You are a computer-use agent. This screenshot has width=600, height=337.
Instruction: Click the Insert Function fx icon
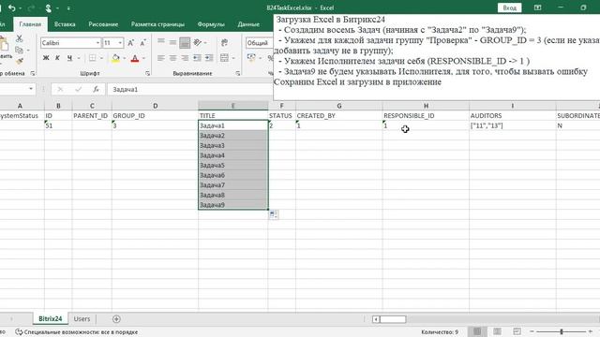tap(96, 89)
